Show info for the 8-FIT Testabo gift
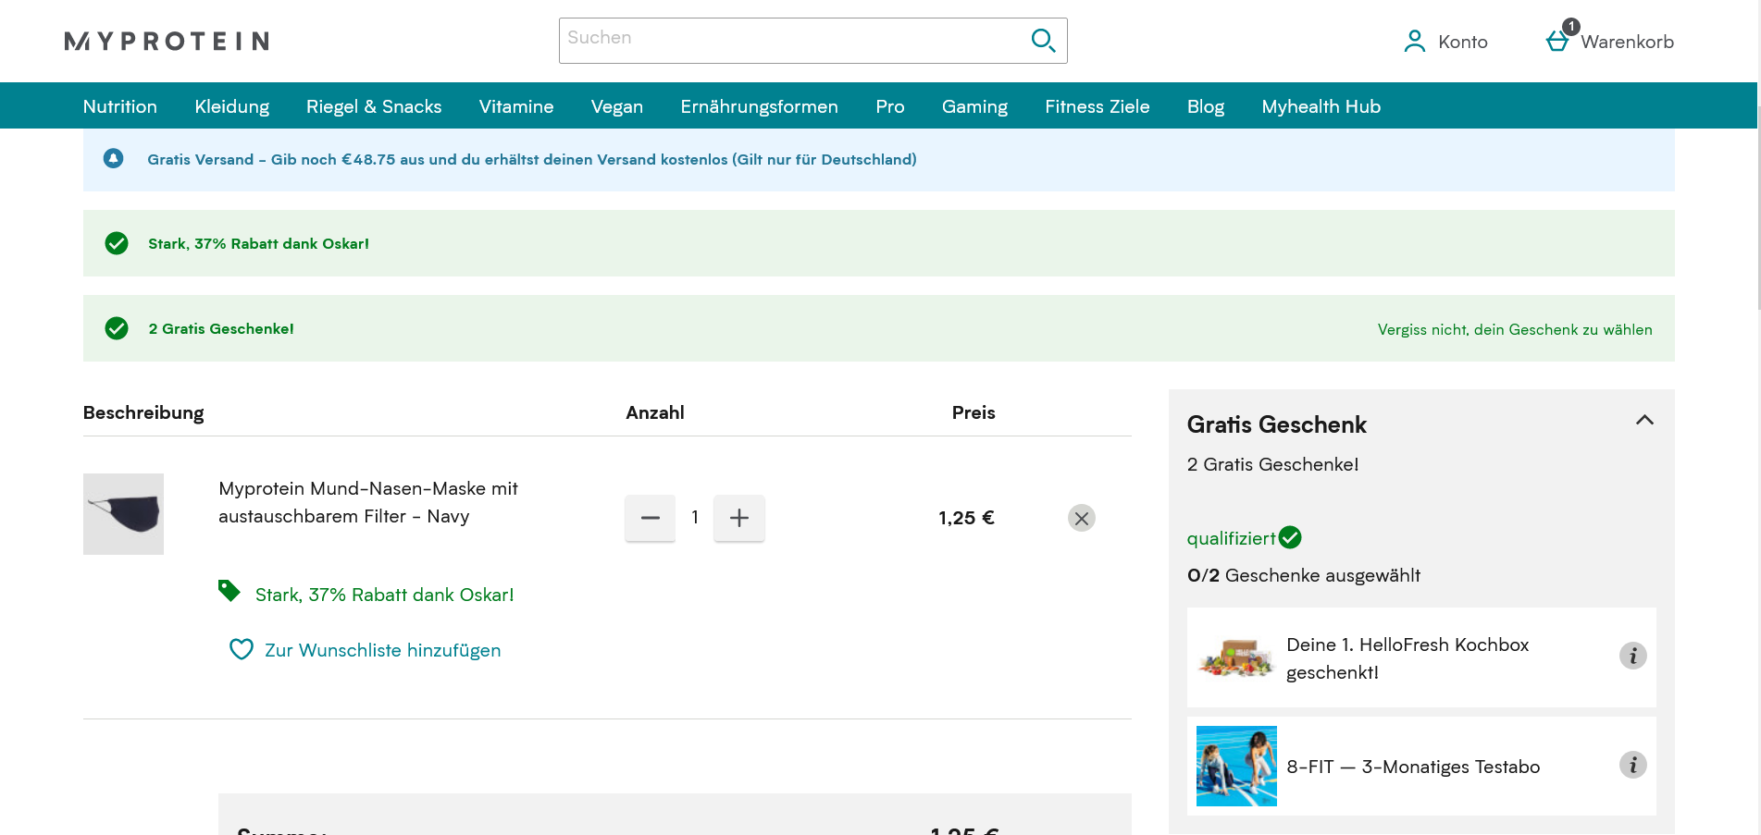The height and width of the screenshot is (835, 1761). [x=1633, y=765]
